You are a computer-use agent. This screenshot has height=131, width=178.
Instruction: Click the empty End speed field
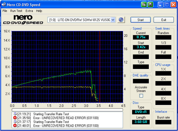point(141,56)
